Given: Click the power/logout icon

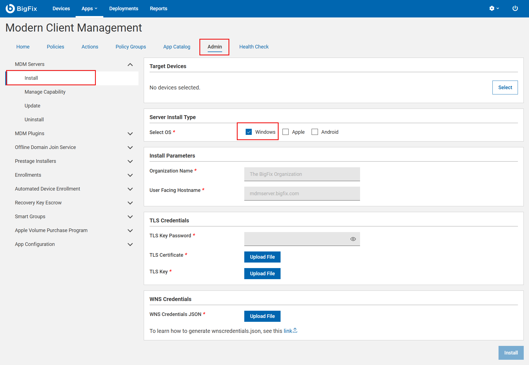Looking at the screenshot, I should 515,8.
